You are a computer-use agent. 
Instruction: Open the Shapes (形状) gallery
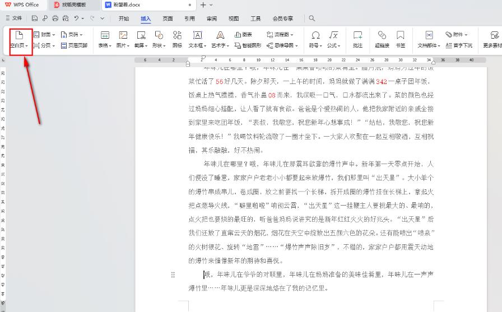coord(159,39)
